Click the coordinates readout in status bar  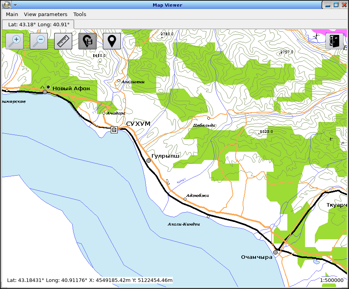[90, 280]
